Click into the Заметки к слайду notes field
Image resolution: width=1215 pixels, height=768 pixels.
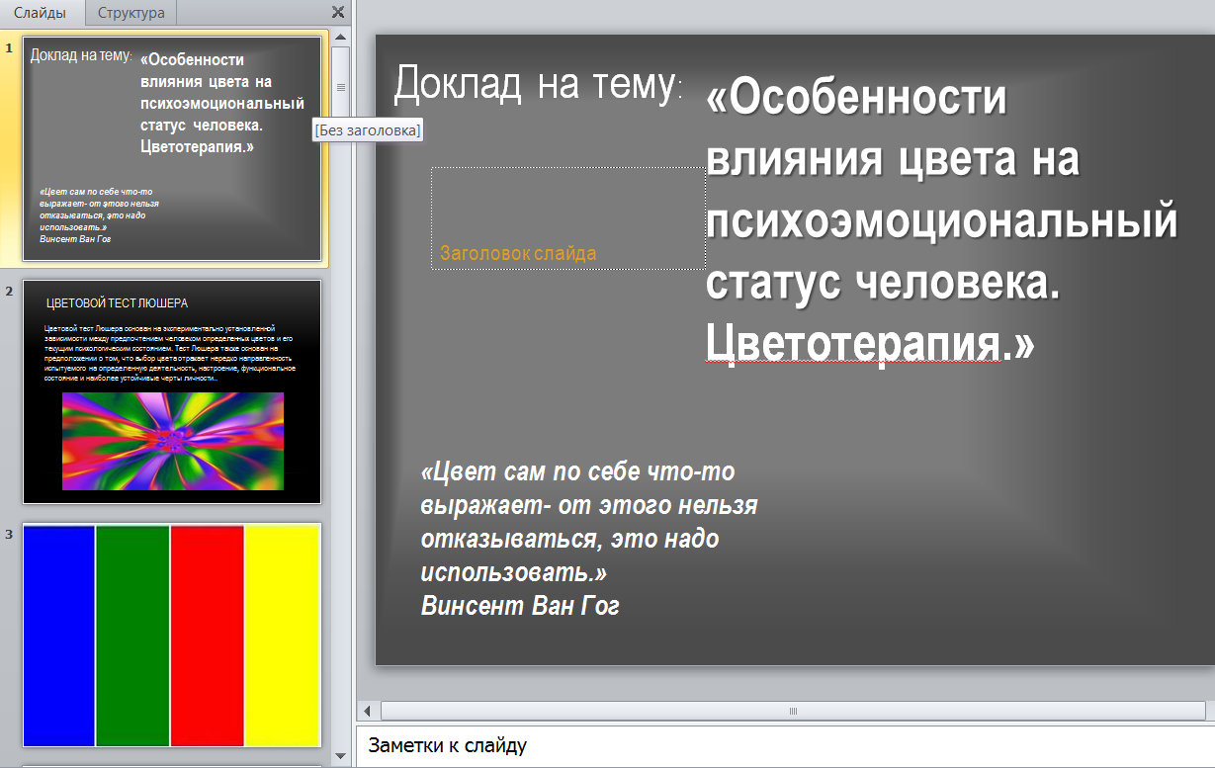pyautogui.click(x=785, y=746)
